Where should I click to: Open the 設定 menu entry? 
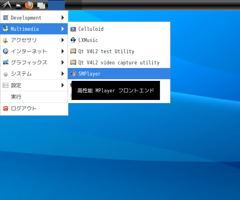pos(34,85)
